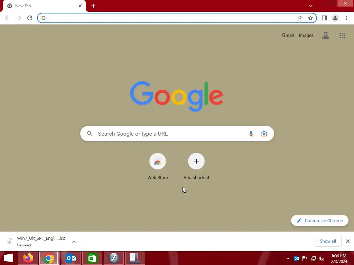Open Chrome three-dot menu
This screenshot has width=354, height=265.
point(346,18)
